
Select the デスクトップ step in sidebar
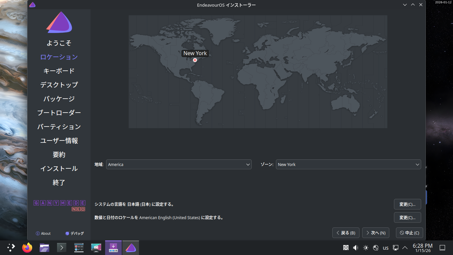pyautogui.click(x=59, y=85)
